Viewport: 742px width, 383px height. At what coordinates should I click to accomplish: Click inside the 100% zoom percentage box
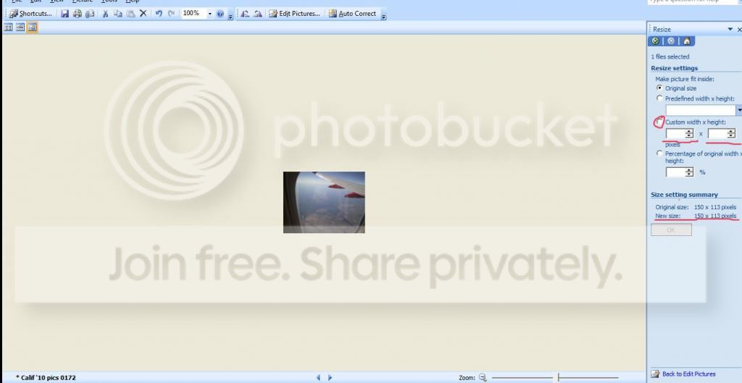coord(193,14)
